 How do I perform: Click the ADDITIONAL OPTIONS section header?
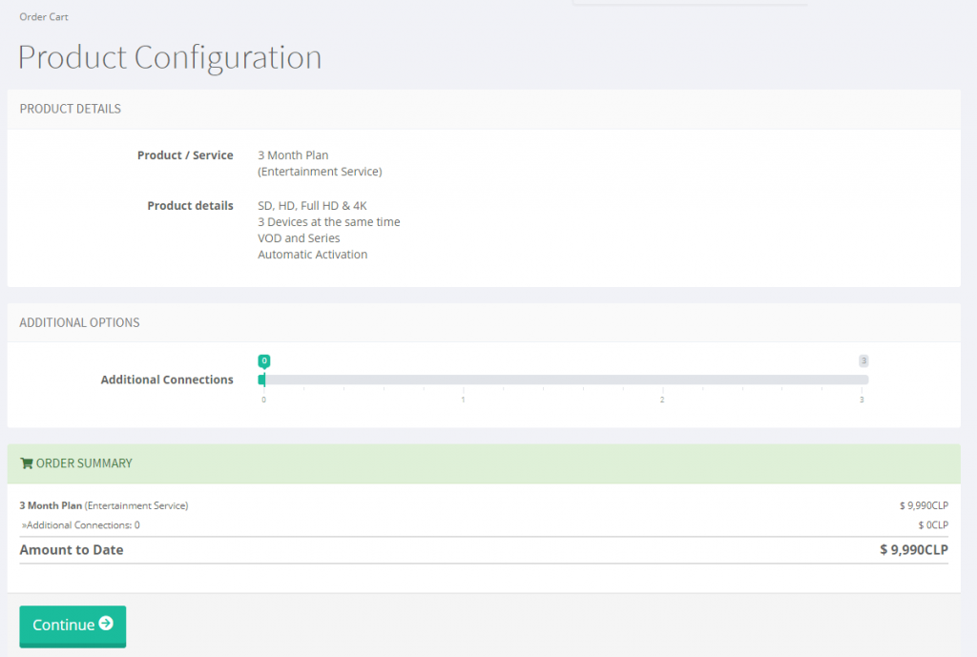point(79,322)
